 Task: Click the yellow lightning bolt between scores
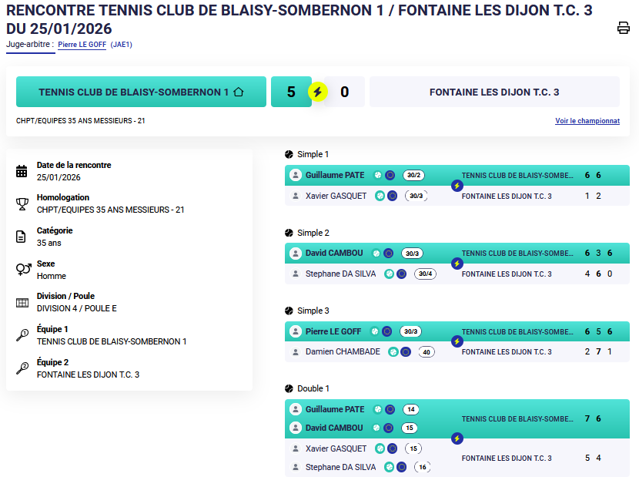pos(317,92)
